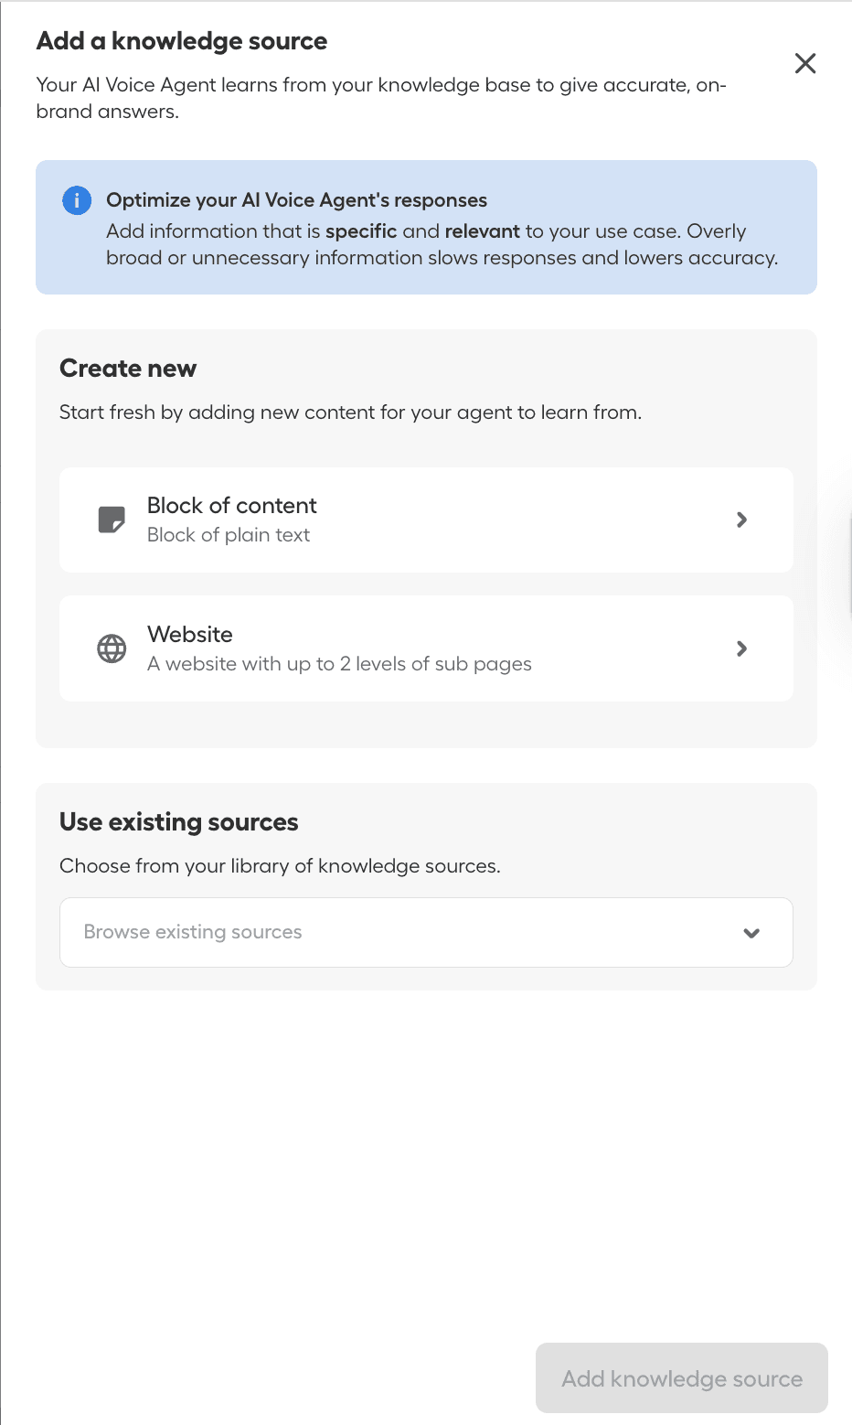The width and height of the screenshot is (852, 1425).
Task: Expand the Browse existing sources dropdown
Action: tap(426, 932)
